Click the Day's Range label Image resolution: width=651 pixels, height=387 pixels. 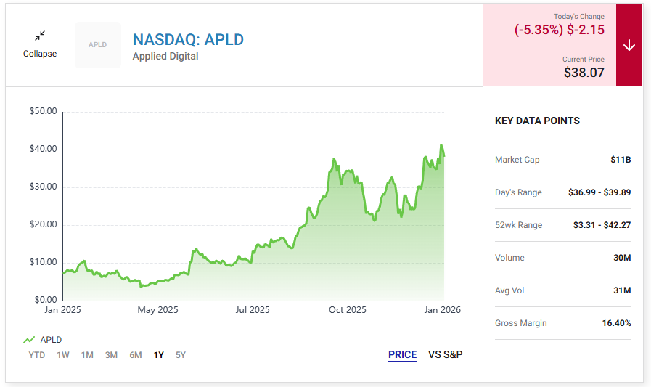tap(518, 192)
